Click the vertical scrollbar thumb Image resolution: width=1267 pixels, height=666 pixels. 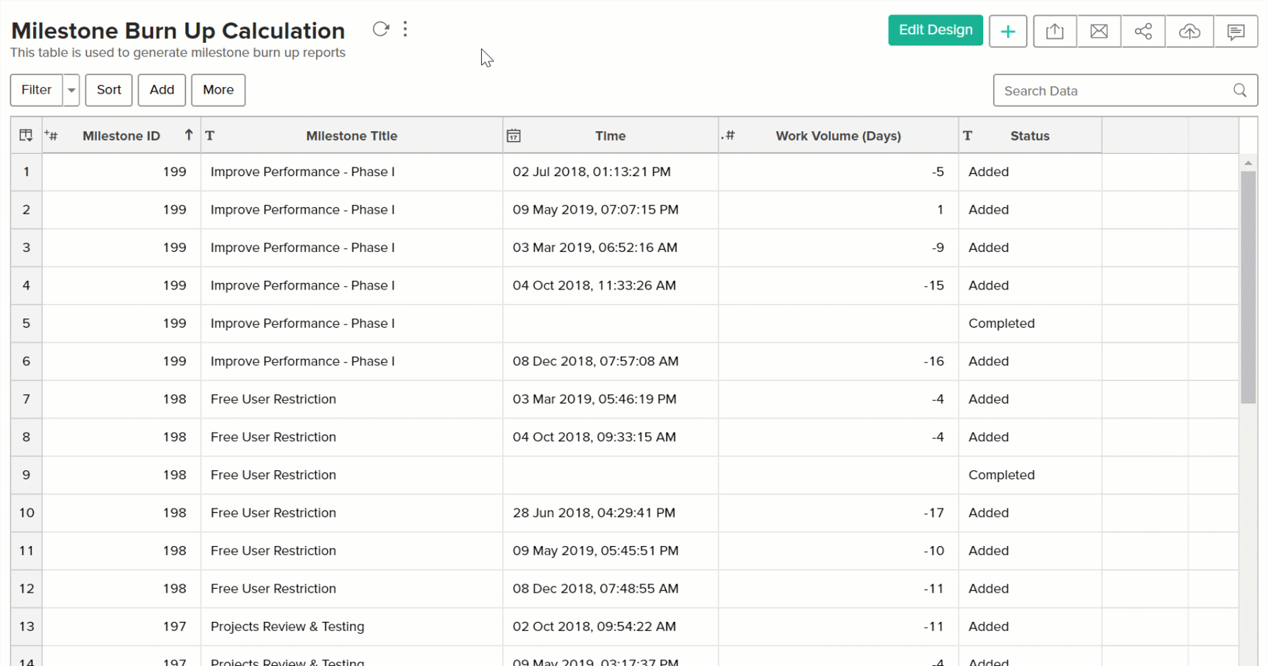(1248, 287)
